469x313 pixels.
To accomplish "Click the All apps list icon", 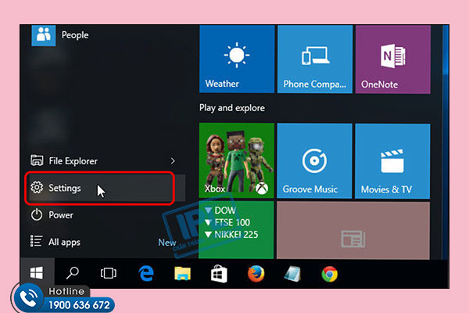I will (x=36, y=241).
